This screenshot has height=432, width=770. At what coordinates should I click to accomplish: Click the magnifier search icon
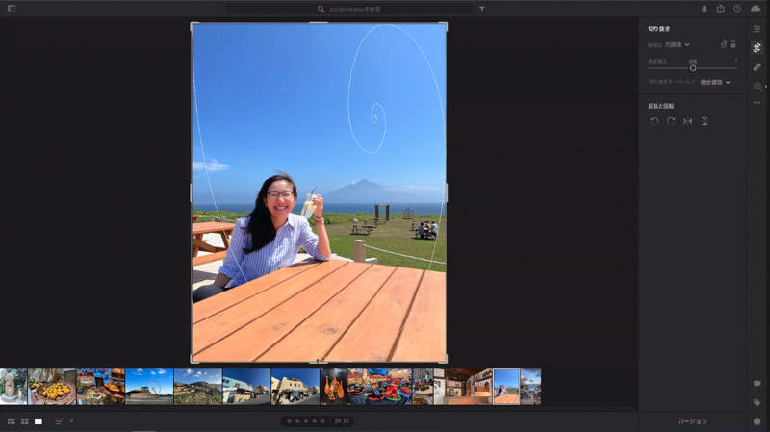[x=321, y=9]
